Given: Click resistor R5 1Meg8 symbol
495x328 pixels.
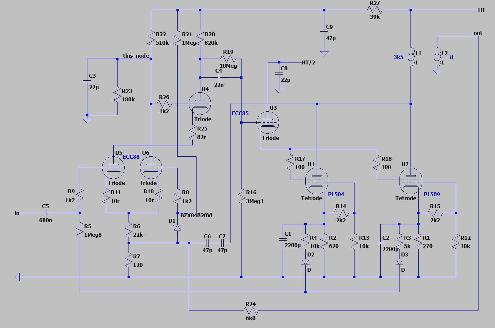Looking at the screenshot, I should [80, 230].
